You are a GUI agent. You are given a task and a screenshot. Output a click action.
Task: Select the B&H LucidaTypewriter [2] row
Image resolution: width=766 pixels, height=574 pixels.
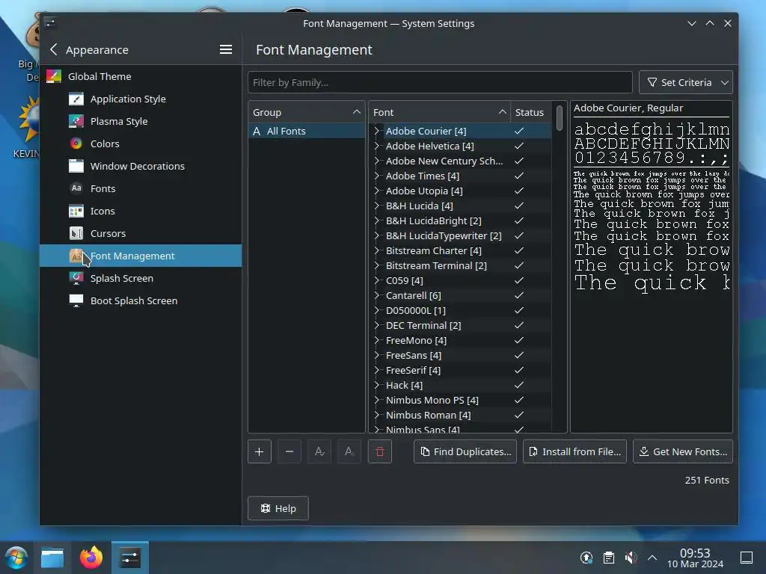click(x=460, y=235)
